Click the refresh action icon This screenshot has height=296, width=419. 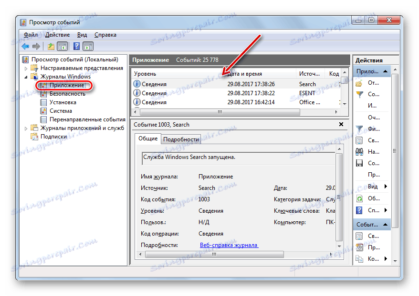(x=359, y=198)
